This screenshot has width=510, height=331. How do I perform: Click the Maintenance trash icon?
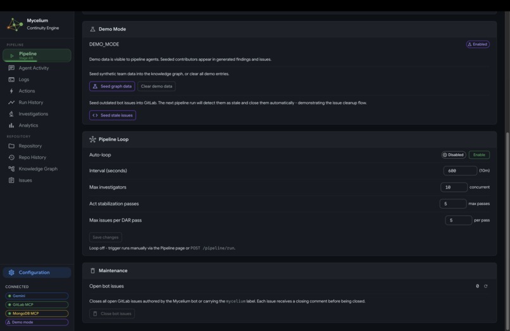click(92, 271)
